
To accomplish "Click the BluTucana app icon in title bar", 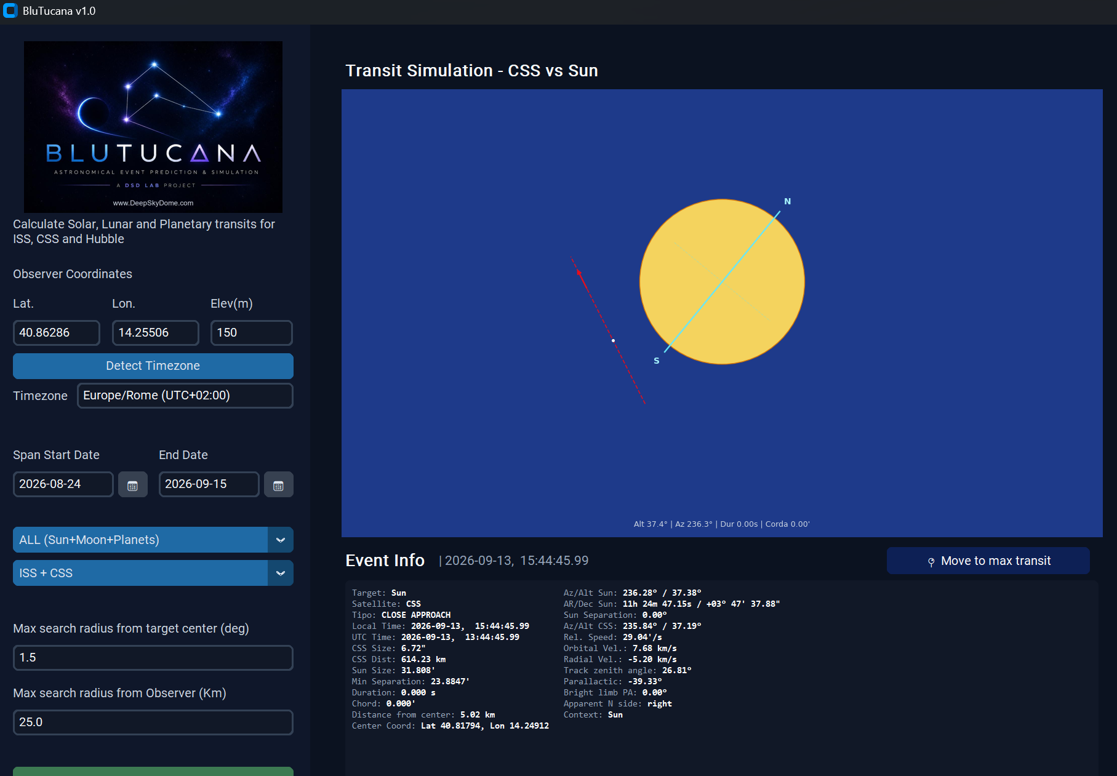I will click(x=10, y=11).
